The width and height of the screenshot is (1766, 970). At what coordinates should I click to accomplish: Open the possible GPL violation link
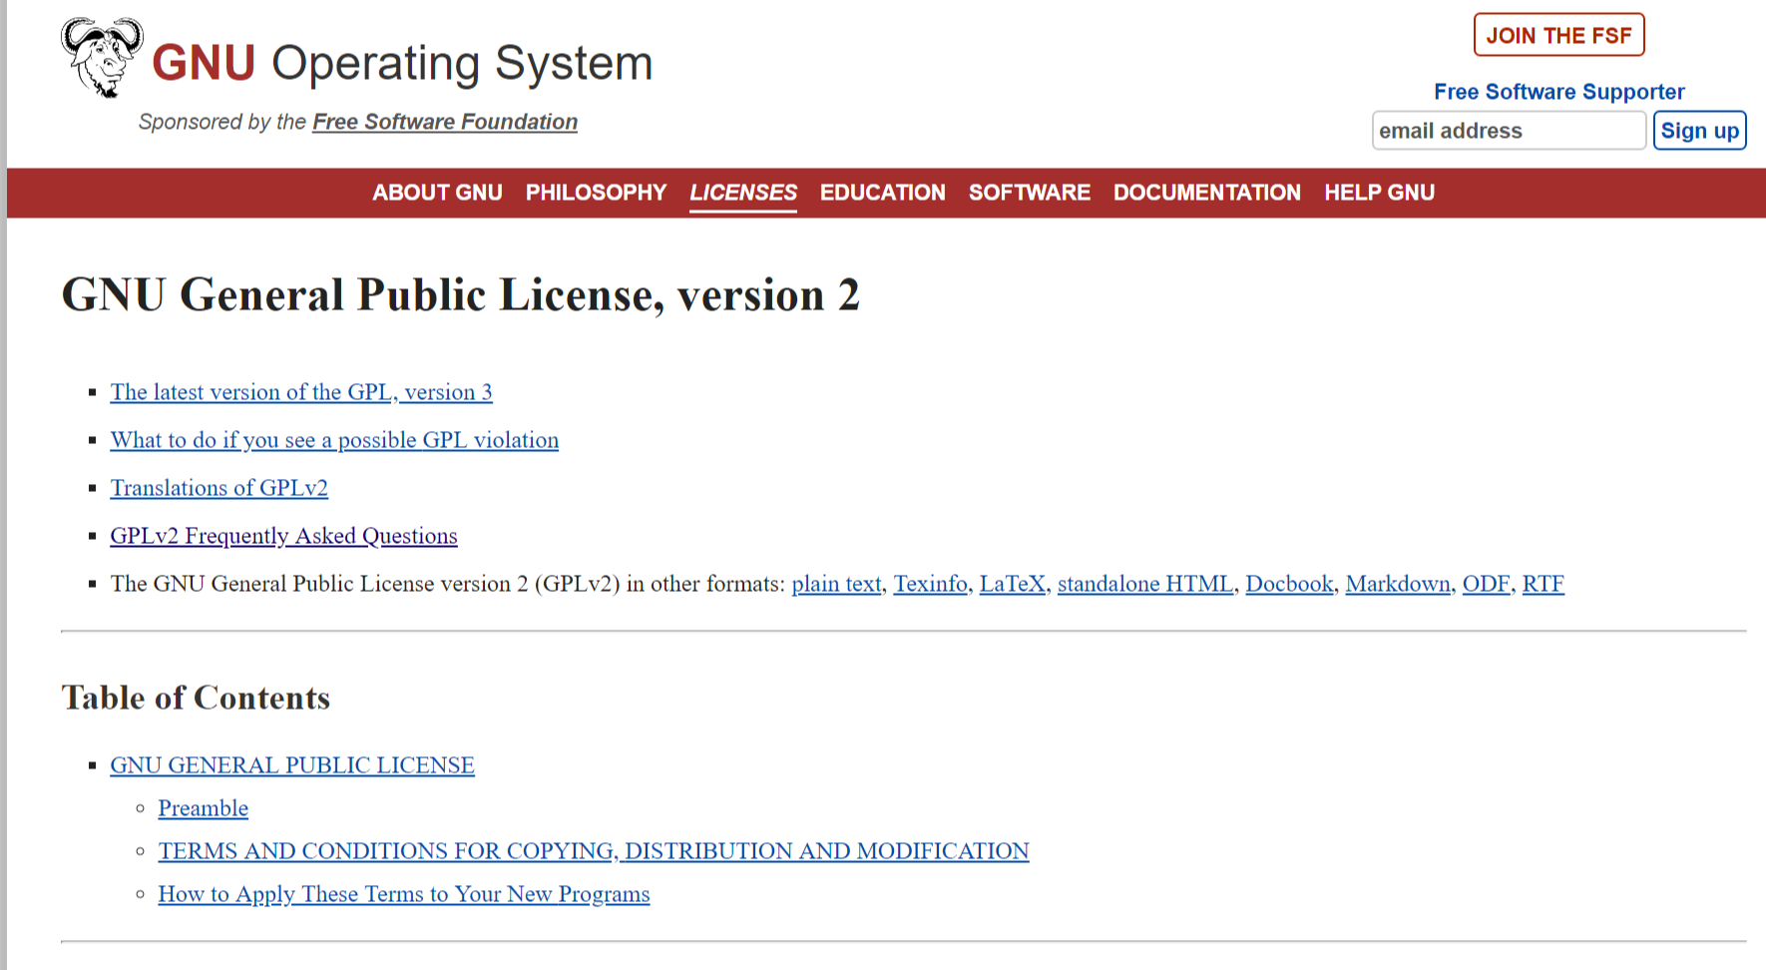[334, 440]
